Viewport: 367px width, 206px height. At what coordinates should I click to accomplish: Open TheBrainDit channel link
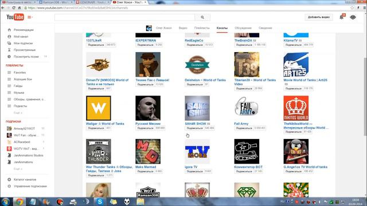click(x=243, y=41)
